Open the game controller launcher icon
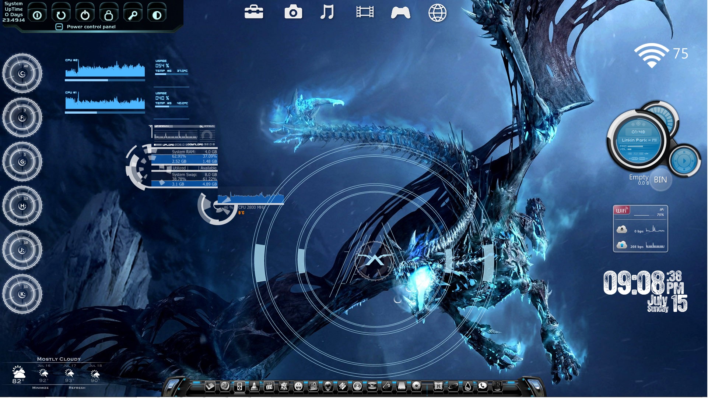The height and width of the screenshot is (398, 708). point(400,13)
